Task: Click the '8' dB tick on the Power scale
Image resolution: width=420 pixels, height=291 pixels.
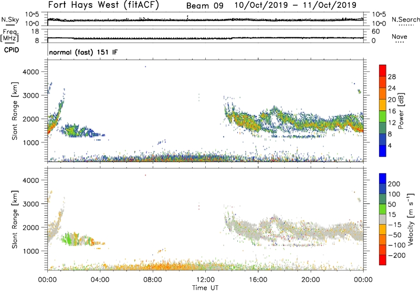Action: coord(390,134)
